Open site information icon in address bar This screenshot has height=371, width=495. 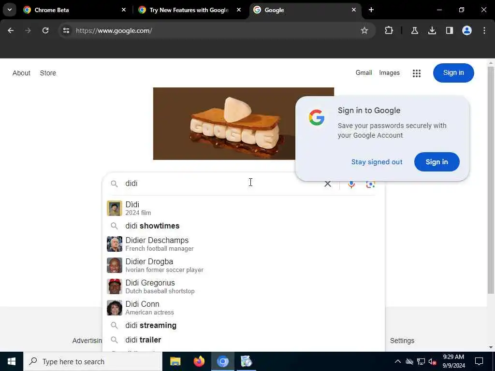[x=66, y=30]
